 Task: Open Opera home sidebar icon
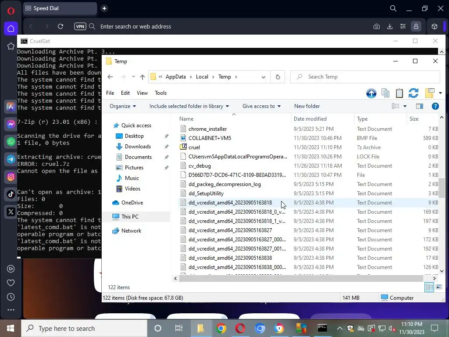coord(11,29)
